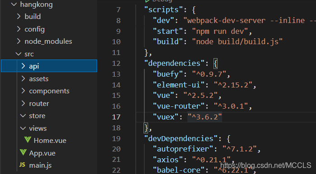Select the assets folder label
316x174 pixels.
pos(39,79)
